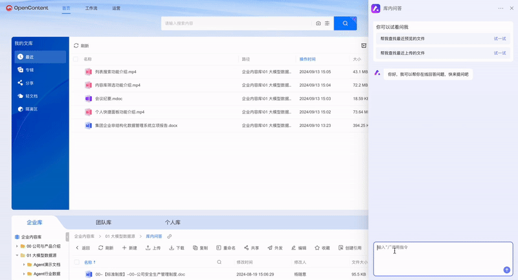Click 外发 send-out button
This screenshot has width=518, height=280.
click(275, 248)
